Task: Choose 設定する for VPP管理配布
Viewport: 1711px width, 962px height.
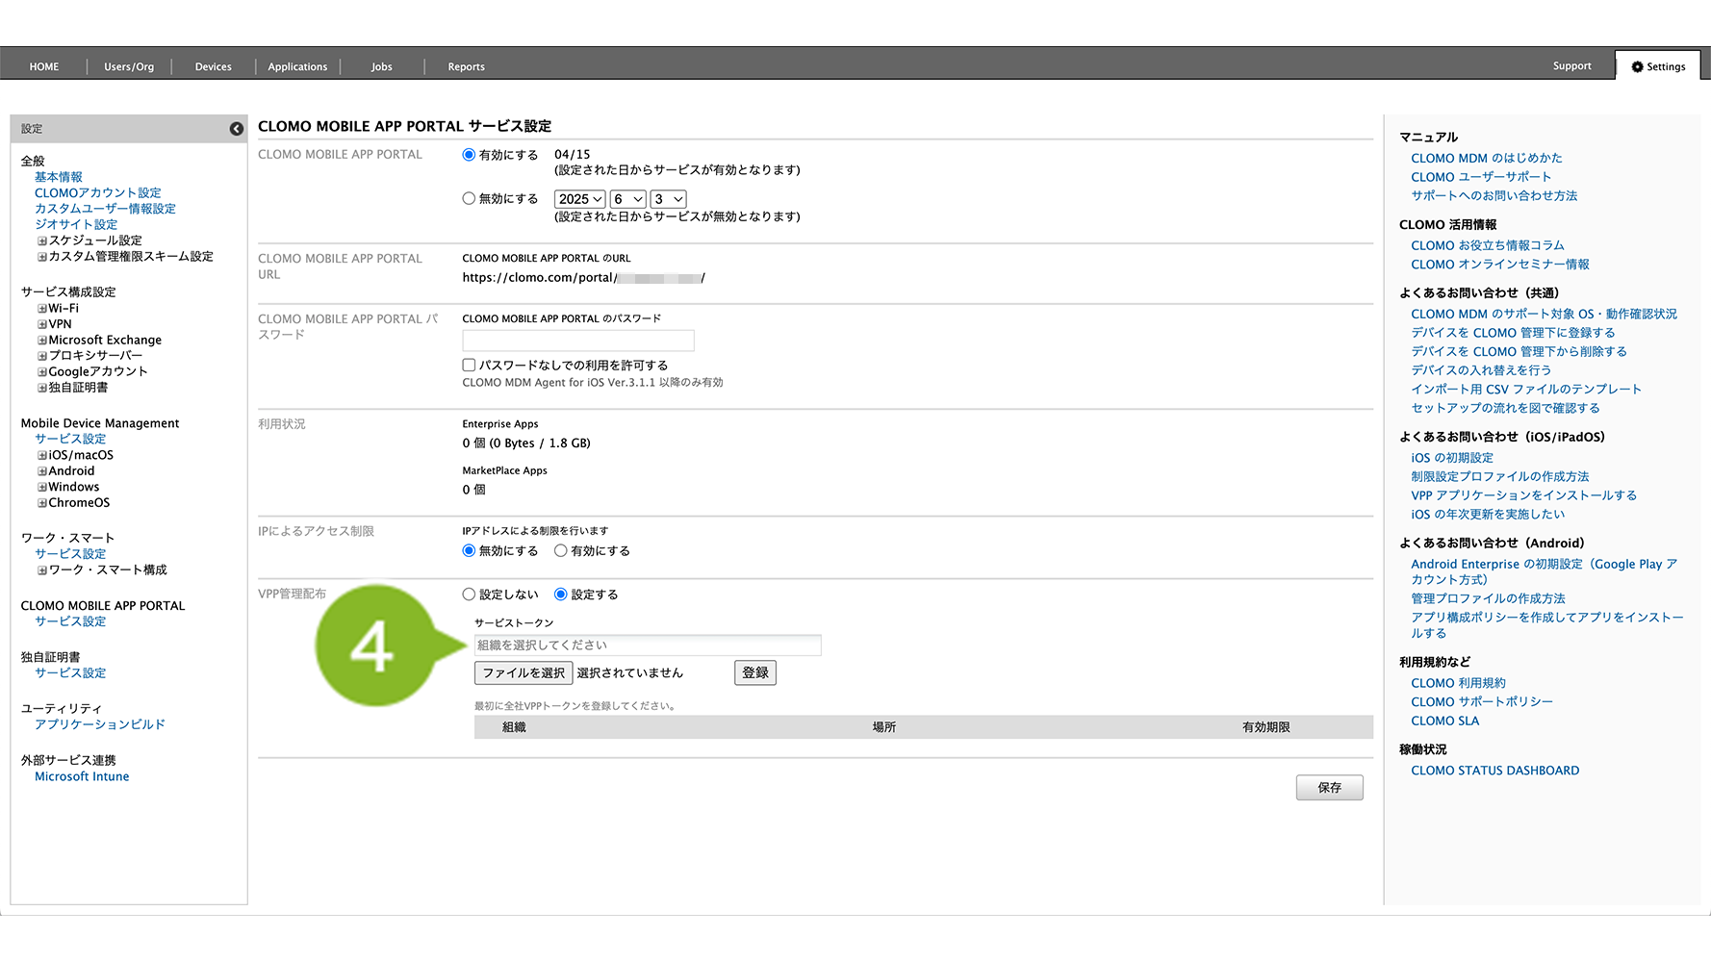Action: 560,595
